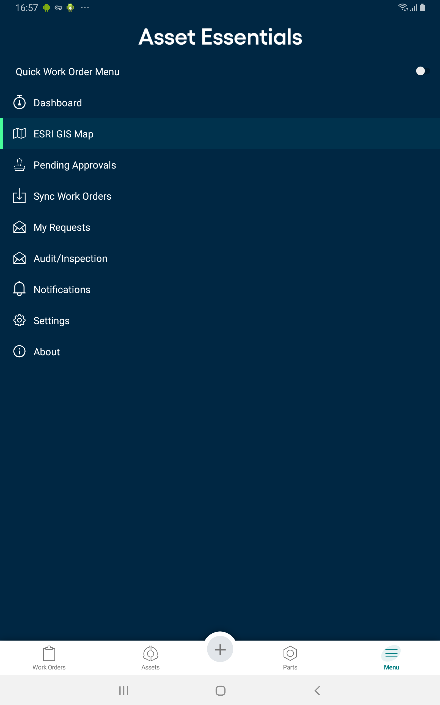Open the Dashboard menu entry
The width and height of the screenshot is (440, 705).
[220, 102]
